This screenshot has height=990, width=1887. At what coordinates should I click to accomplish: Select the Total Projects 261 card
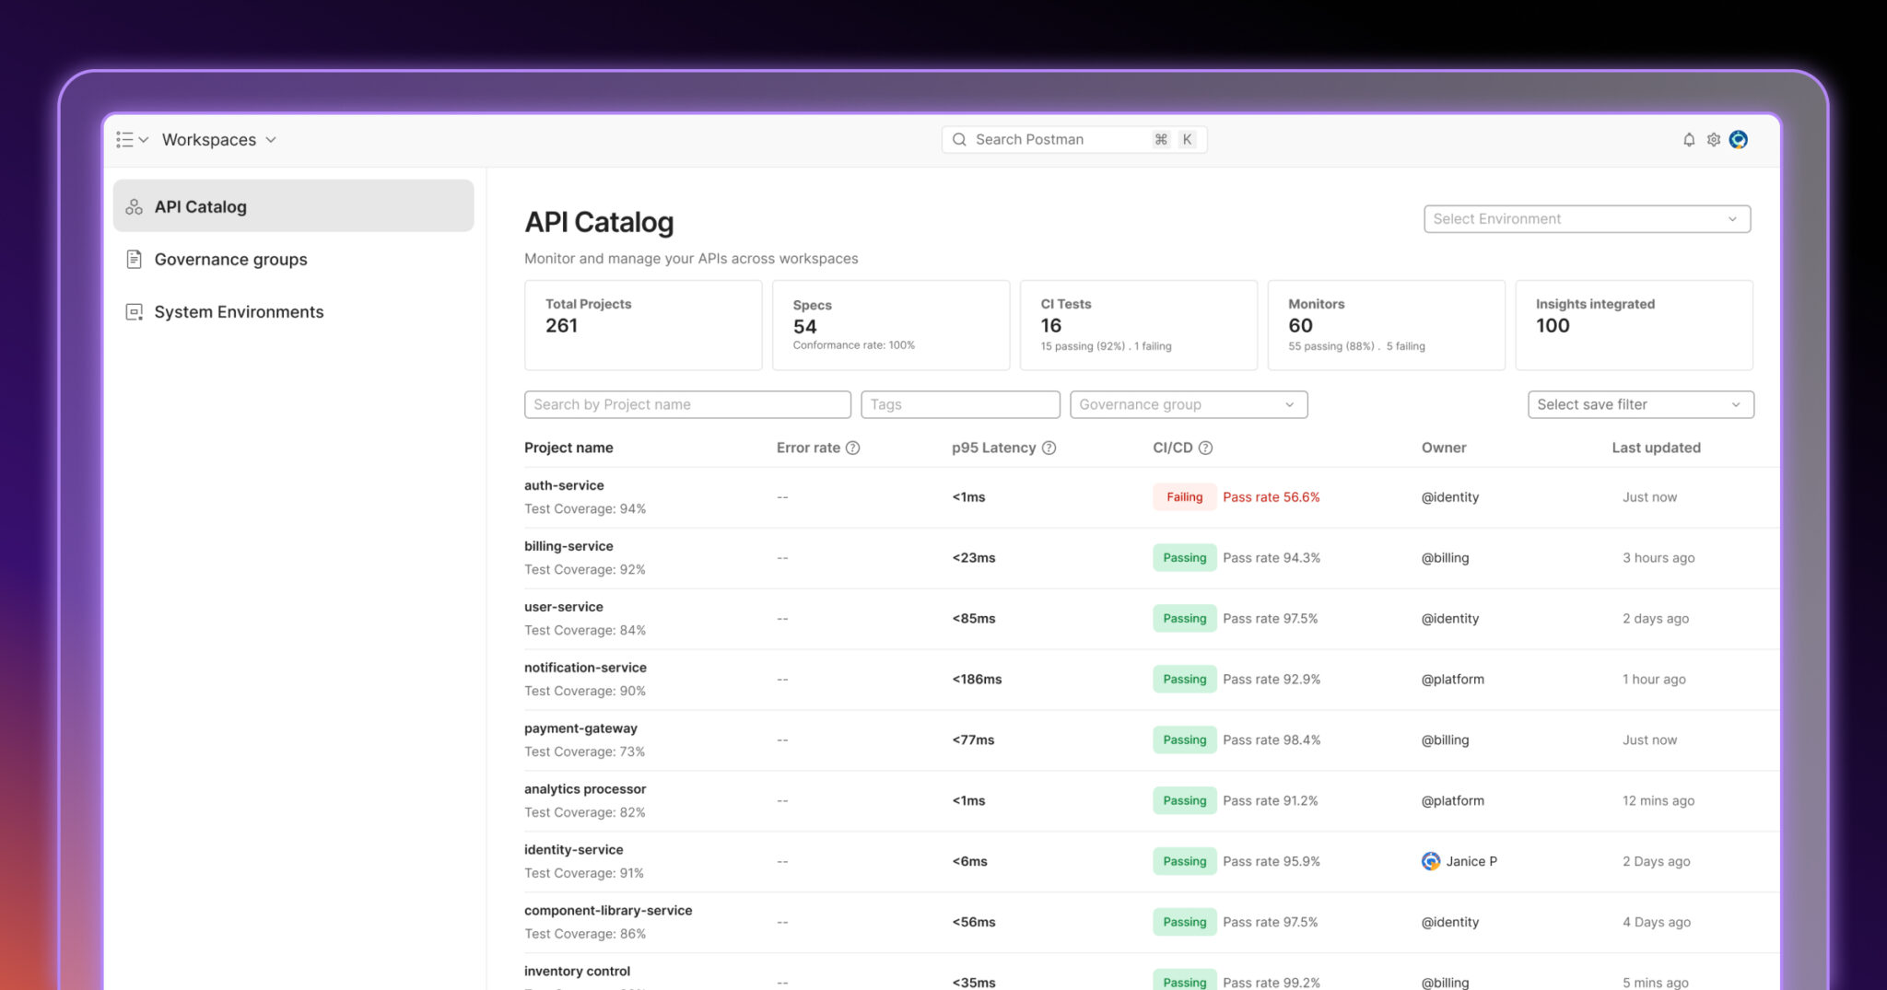pyautogui.click(x=643, y=325)
